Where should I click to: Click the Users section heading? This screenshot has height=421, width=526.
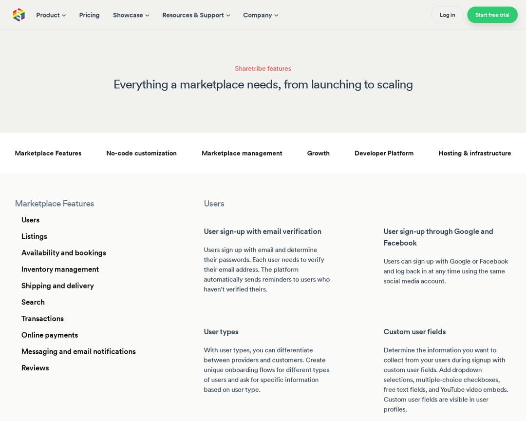coord(214,204)
